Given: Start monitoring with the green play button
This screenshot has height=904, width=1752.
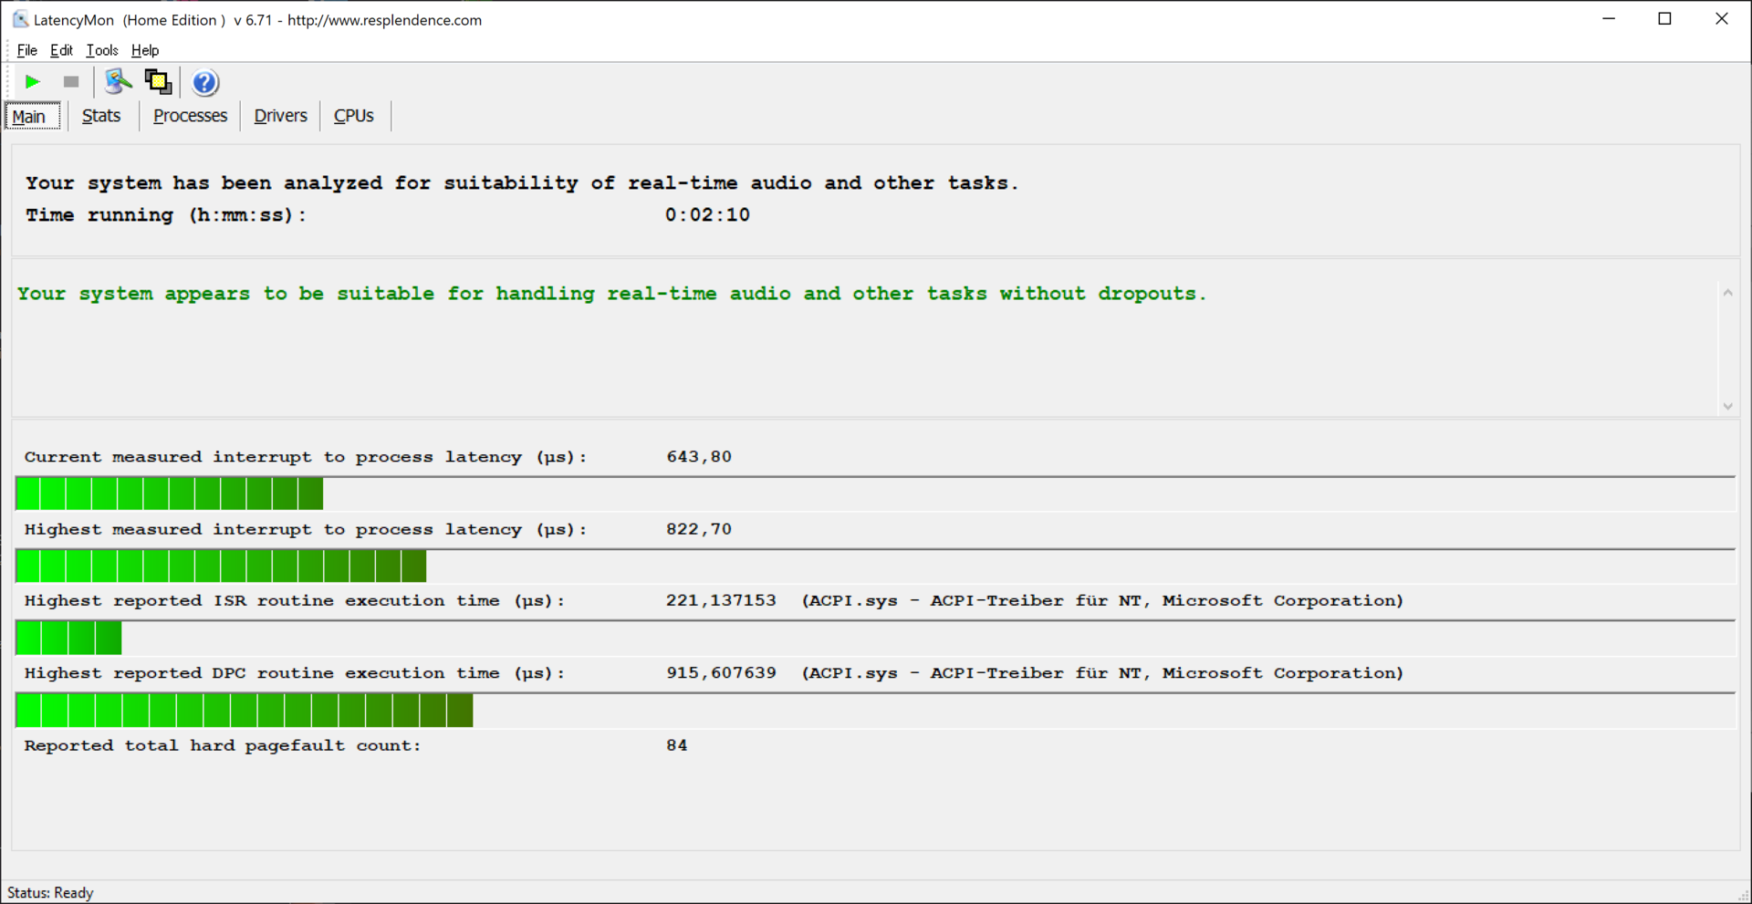Looking at the screenshot, I should pos(32,82).
